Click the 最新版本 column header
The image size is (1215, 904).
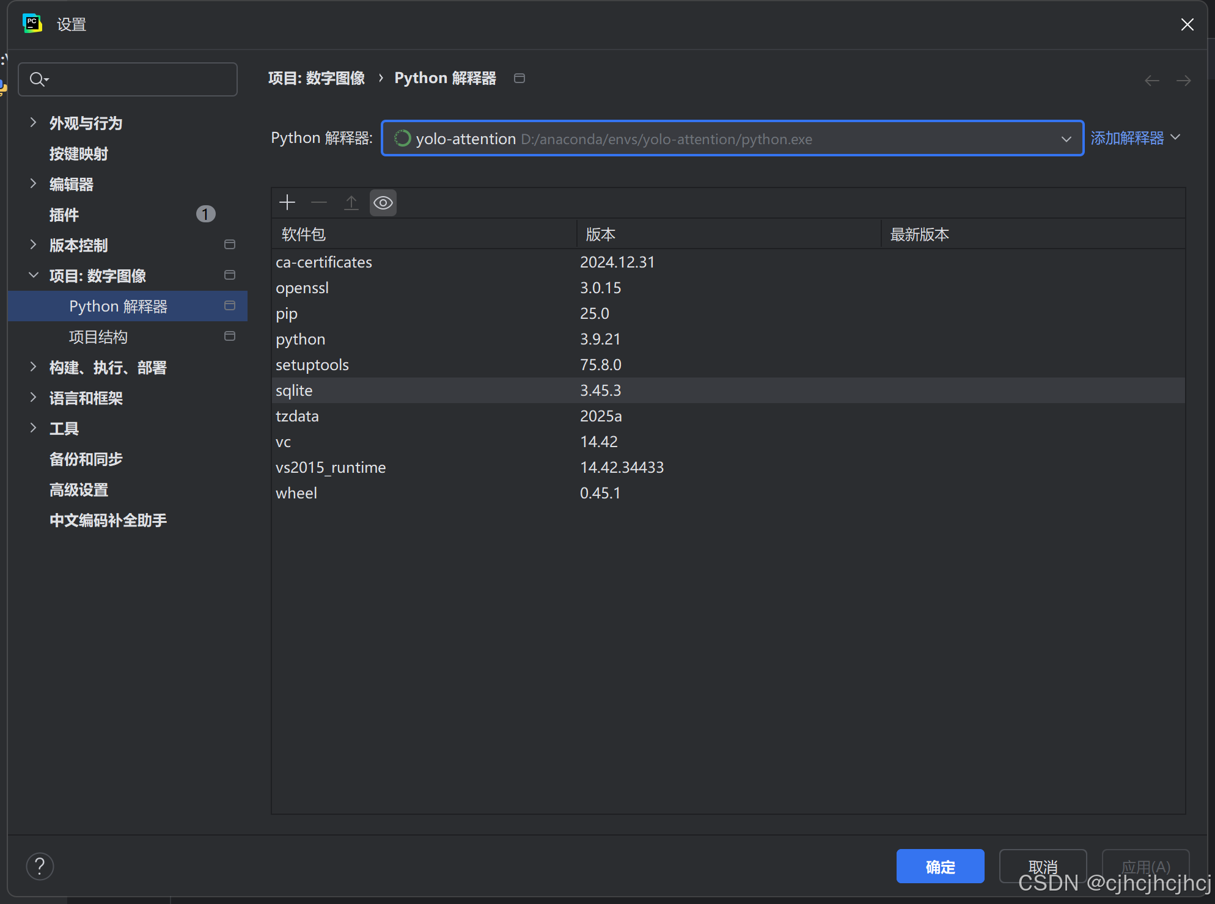1033,235
